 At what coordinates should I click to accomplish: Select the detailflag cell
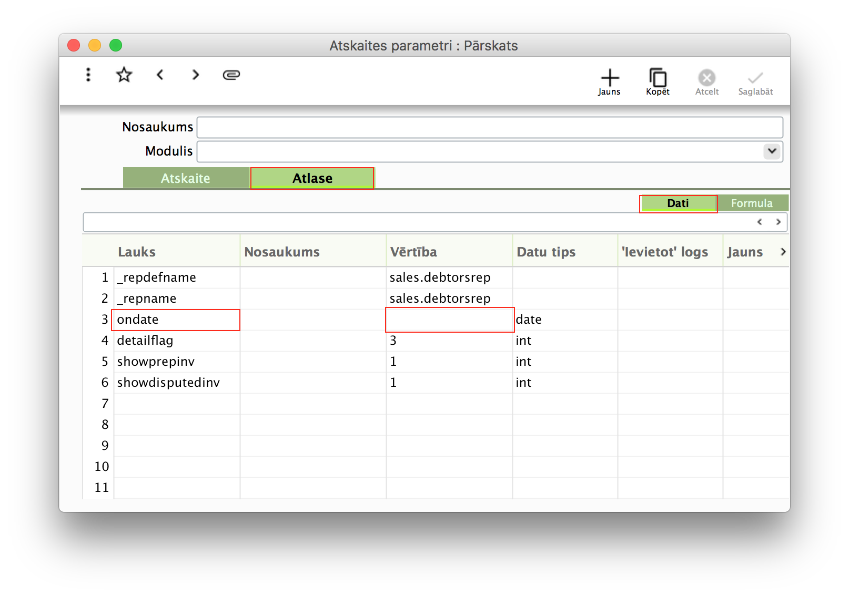point(177,341)
